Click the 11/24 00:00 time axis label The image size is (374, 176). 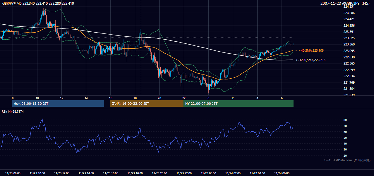208,173
